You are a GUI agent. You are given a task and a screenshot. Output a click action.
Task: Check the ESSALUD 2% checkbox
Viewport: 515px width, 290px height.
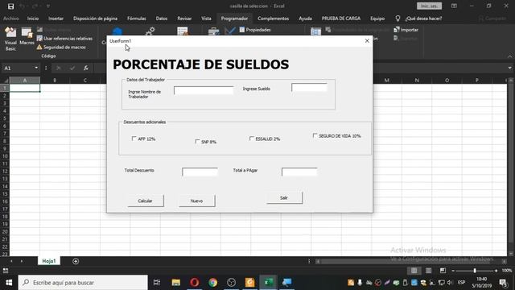pos(252,139)
